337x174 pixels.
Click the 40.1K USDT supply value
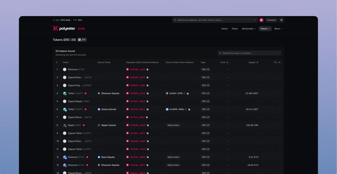(252, 109)
